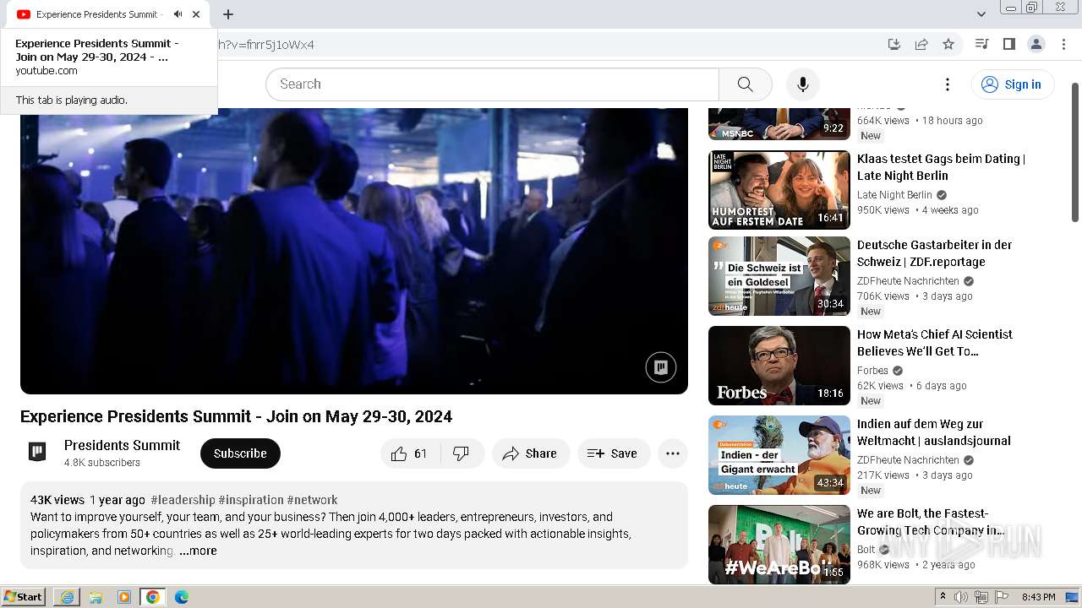Launch Microsoft Edge from taskbar
Screen dimensions: 1082x608
point(182,597)
